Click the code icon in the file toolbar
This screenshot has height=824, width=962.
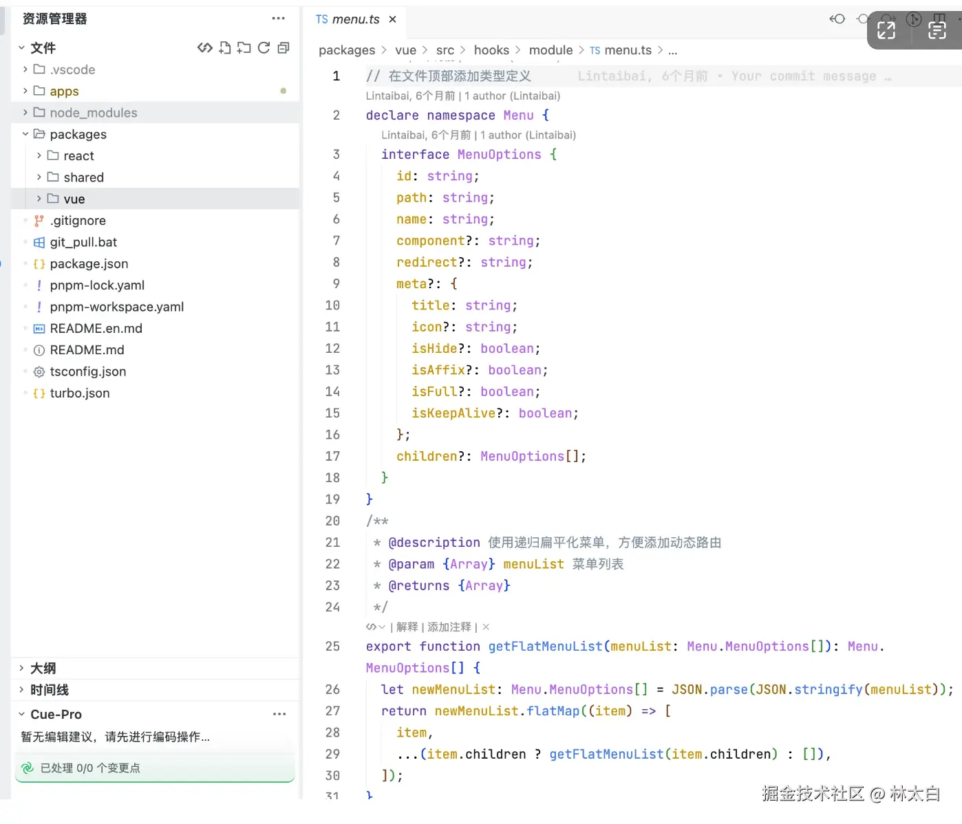[204, 47]
